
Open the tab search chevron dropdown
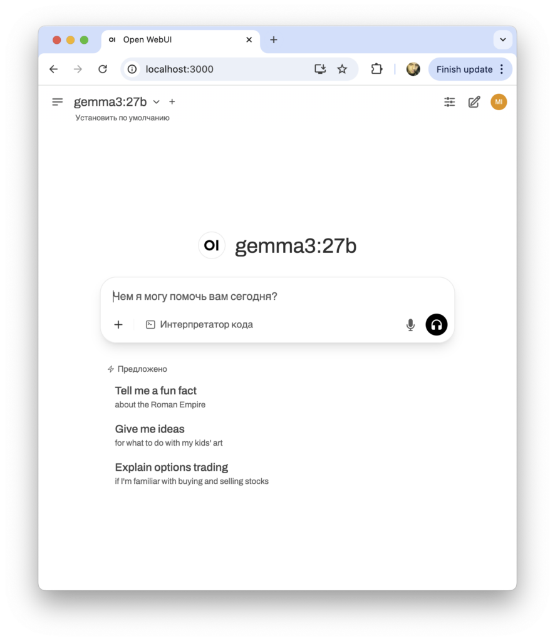(x=502, y=39)
